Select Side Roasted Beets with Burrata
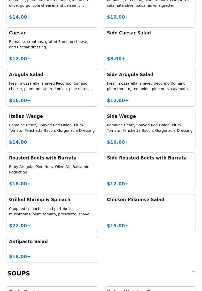 150,171
